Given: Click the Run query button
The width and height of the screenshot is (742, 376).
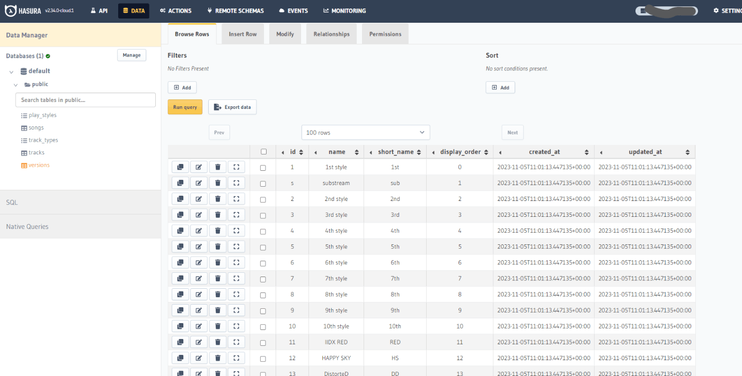Looking at the screenshot, I should tap(185, 107).
